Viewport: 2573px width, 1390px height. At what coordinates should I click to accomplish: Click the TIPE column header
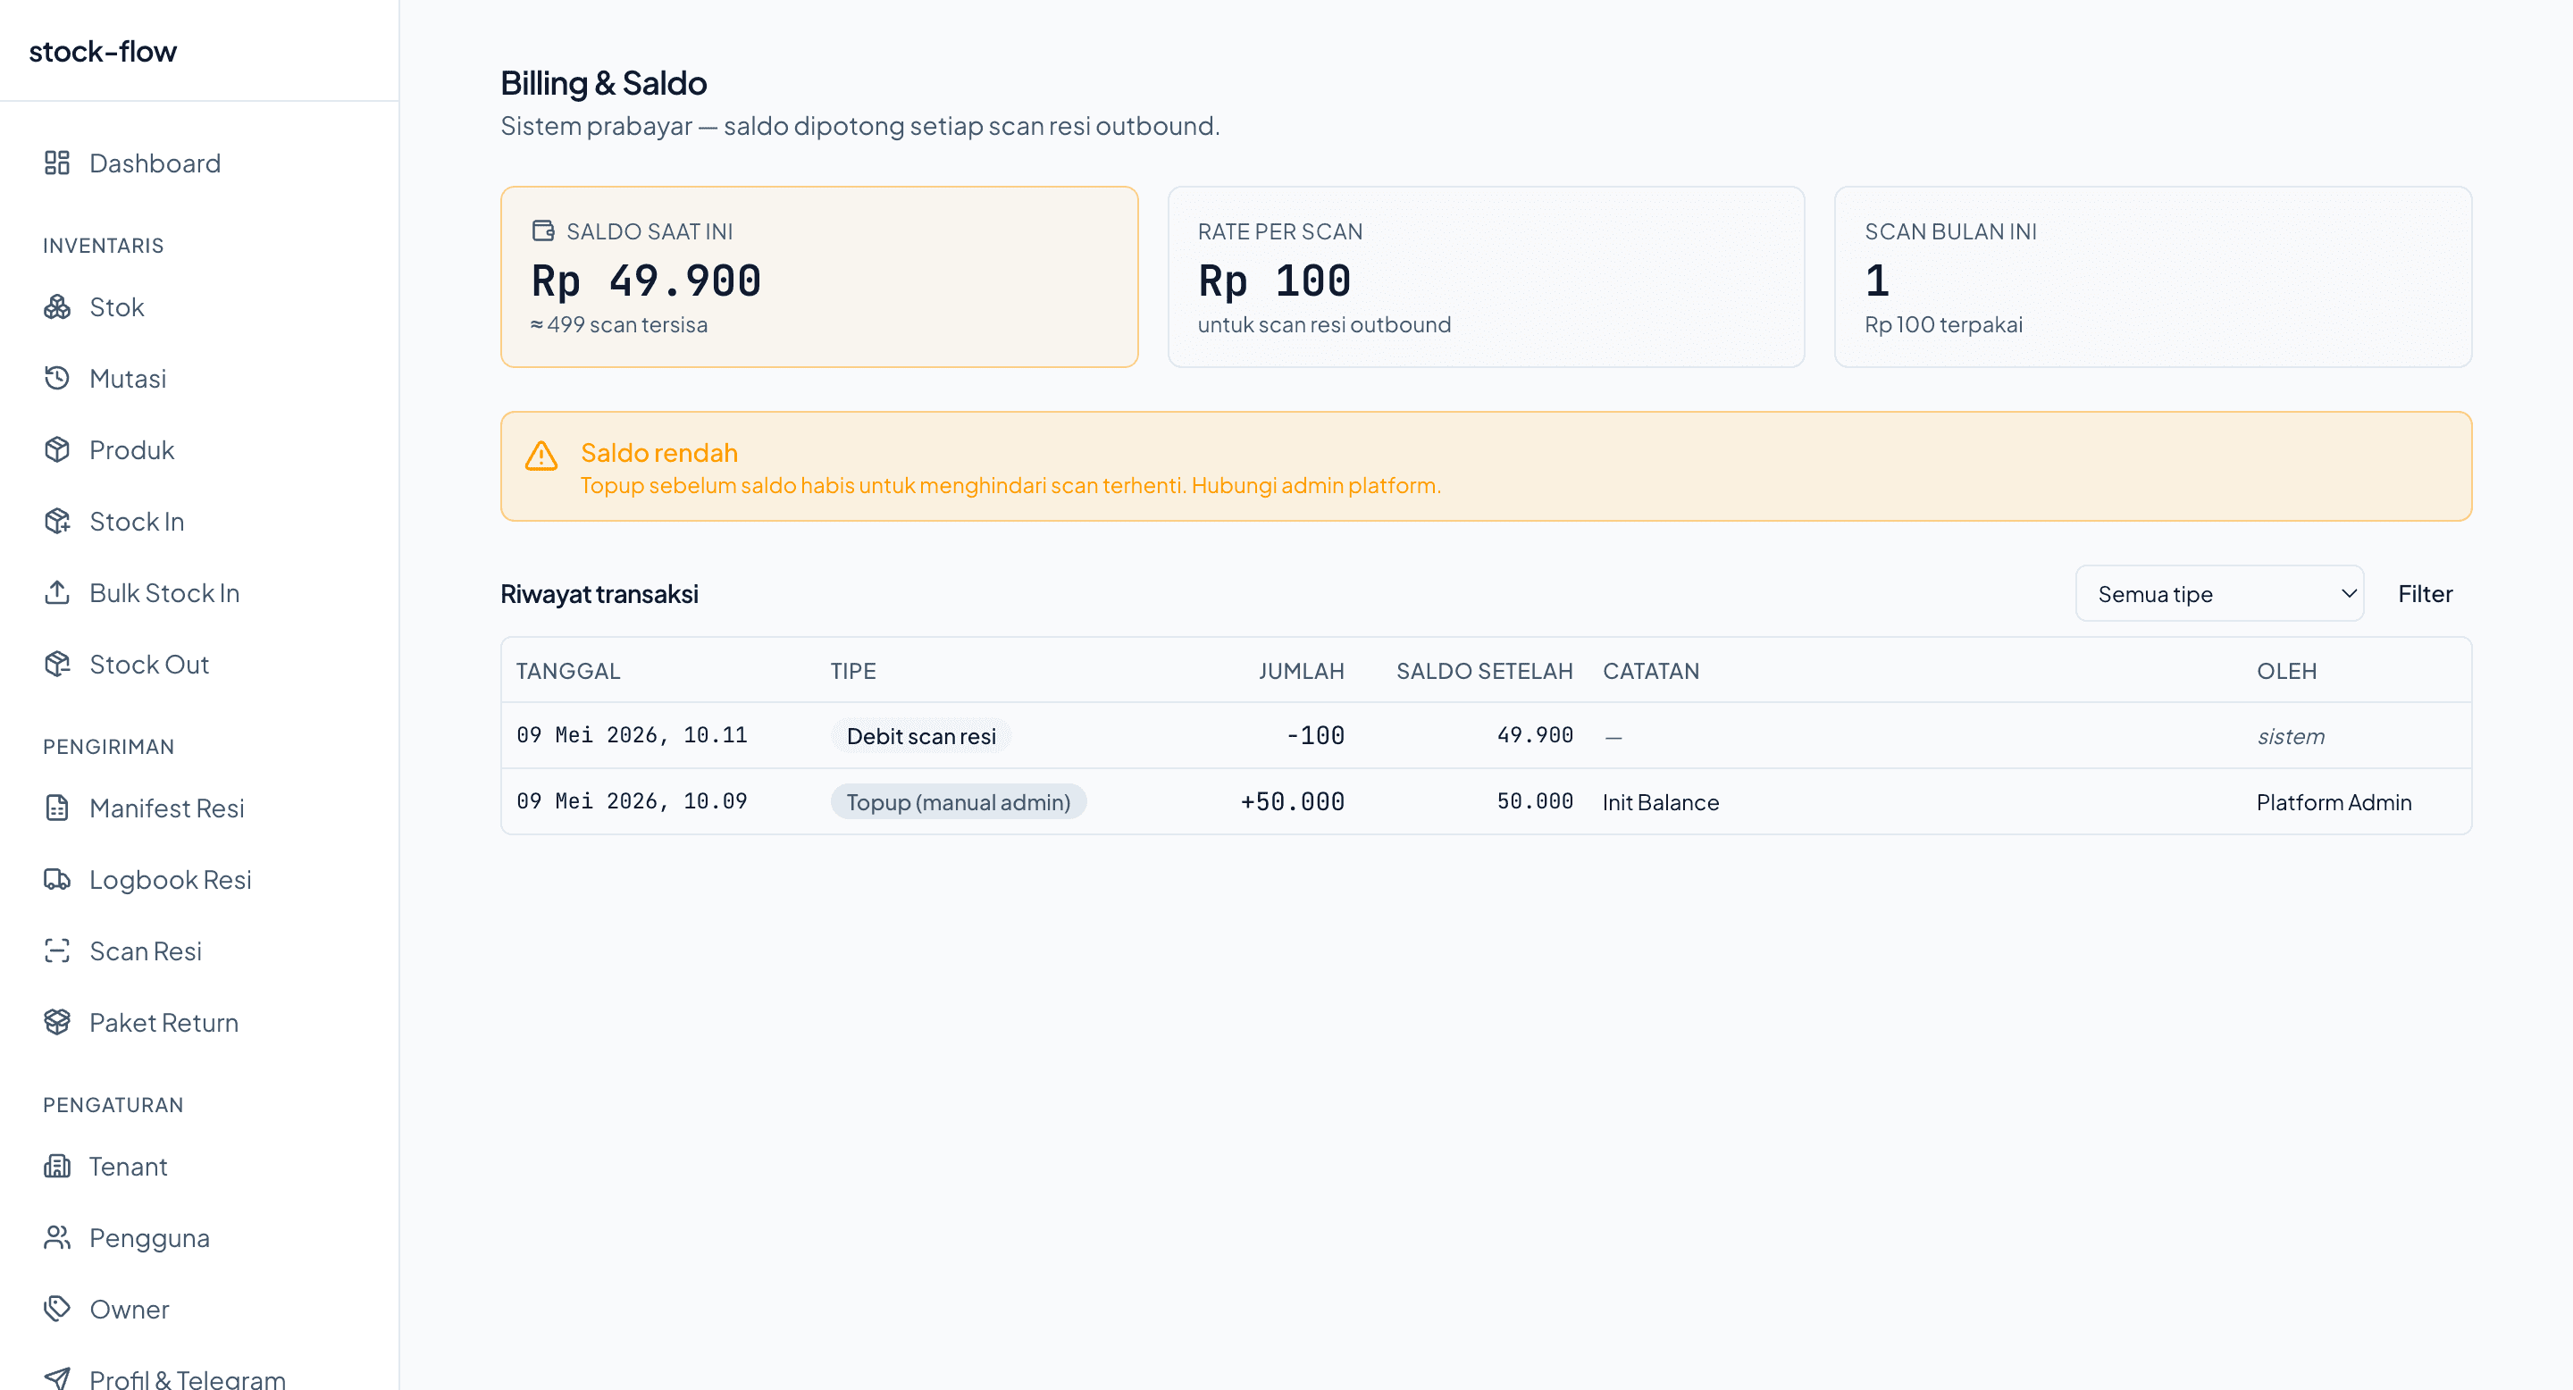pyautogui.click(x=853, y=670)
